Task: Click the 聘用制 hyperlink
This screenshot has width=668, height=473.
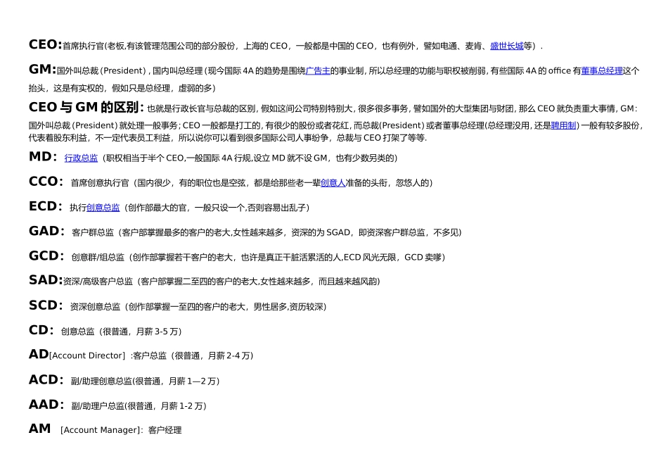Action: coord(563,125)
